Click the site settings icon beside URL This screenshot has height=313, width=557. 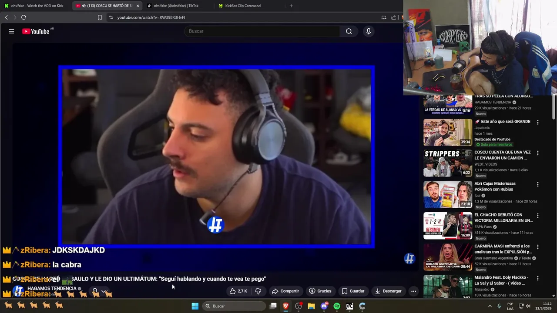111,17
